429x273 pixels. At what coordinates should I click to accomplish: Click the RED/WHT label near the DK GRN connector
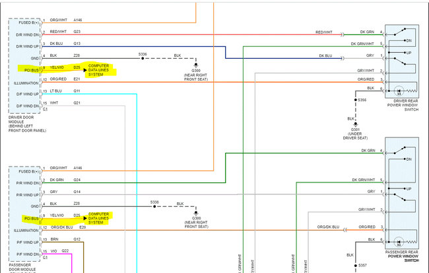pos(323,32)
